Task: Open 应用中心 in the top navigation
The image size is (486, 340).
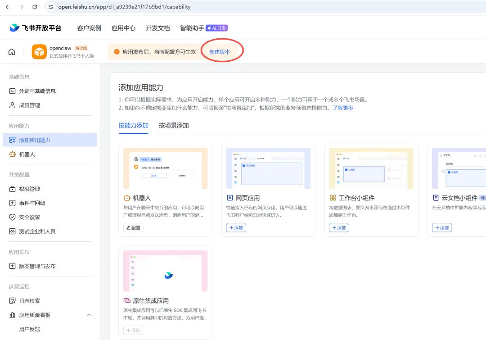Action: [123, 28]
